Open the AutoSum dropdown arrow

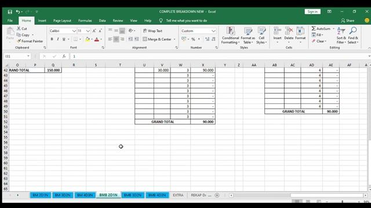[x=334, y=28]
